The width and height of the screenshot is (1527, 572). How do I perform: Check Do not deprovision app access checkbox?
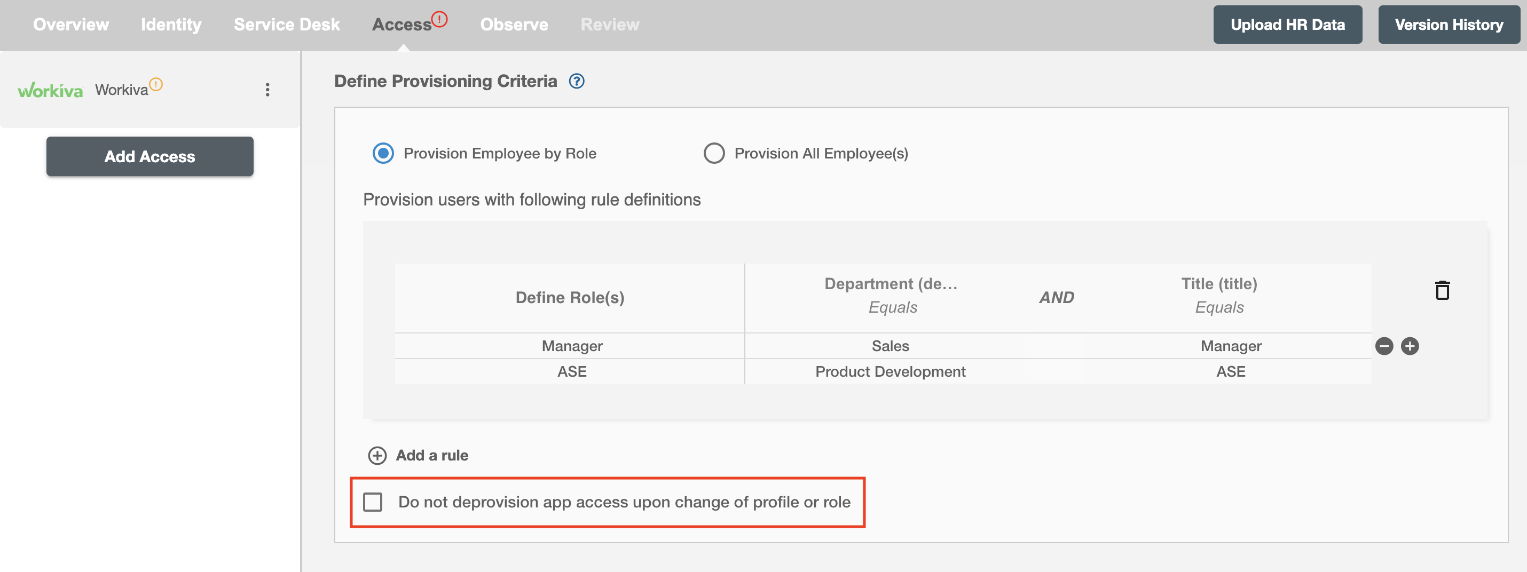point(373,502)
